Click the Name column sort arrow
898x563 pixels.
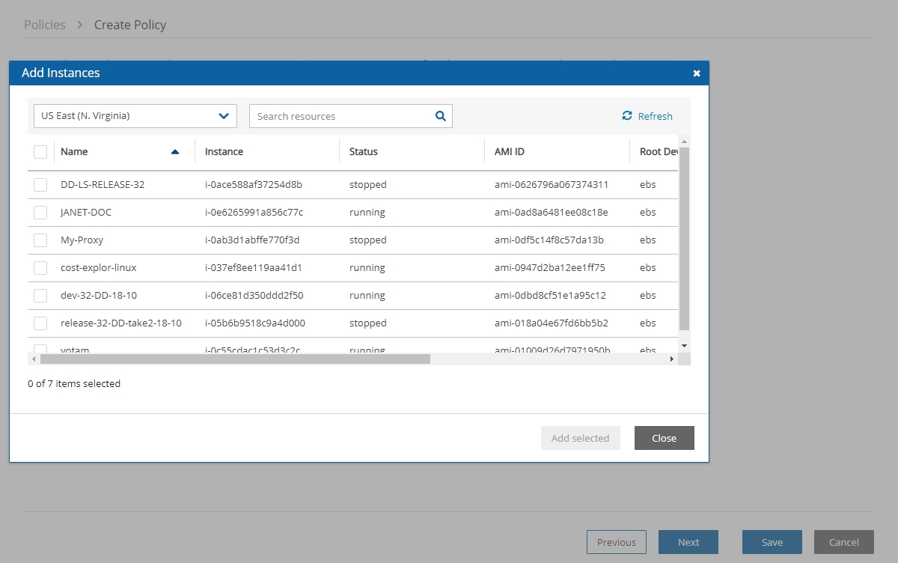coord(175,152)
